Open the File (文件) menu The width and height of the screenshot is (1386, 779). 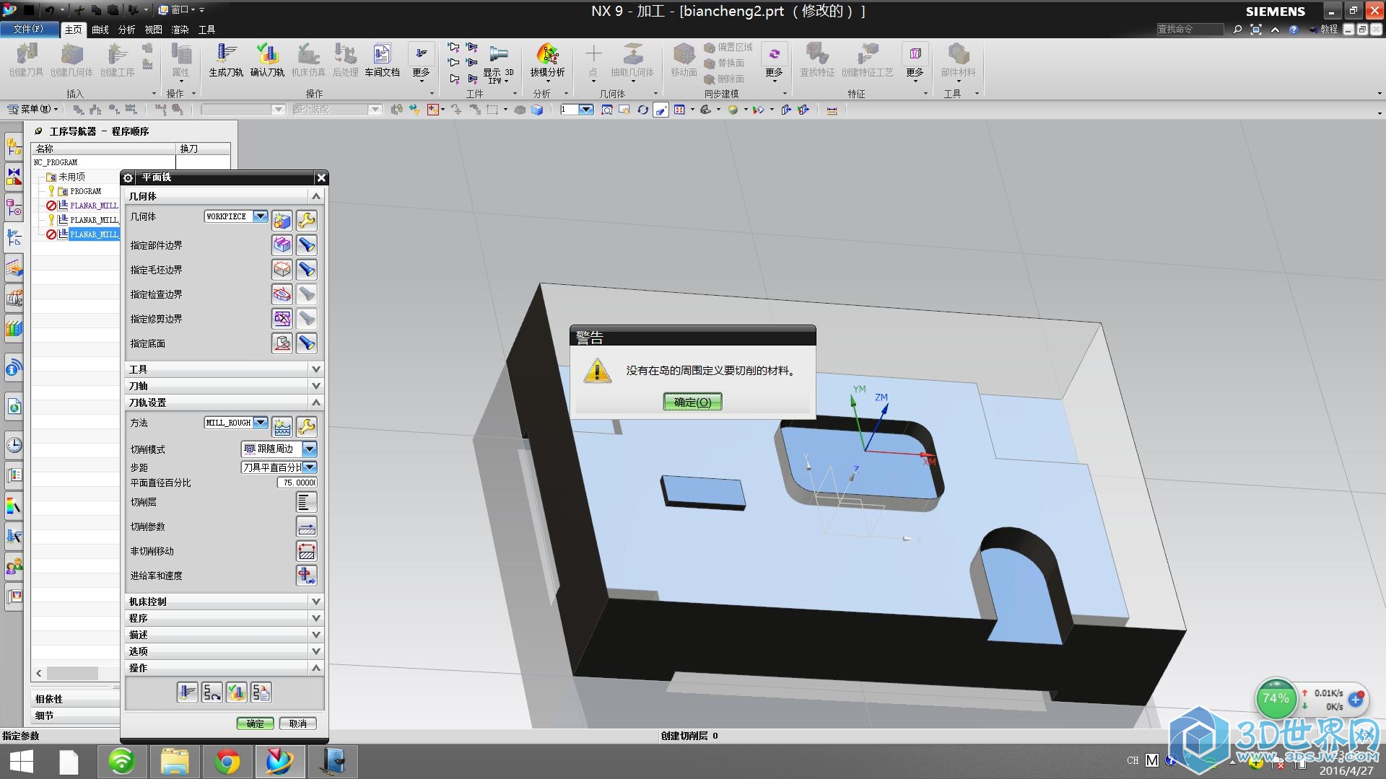(29, 29)
